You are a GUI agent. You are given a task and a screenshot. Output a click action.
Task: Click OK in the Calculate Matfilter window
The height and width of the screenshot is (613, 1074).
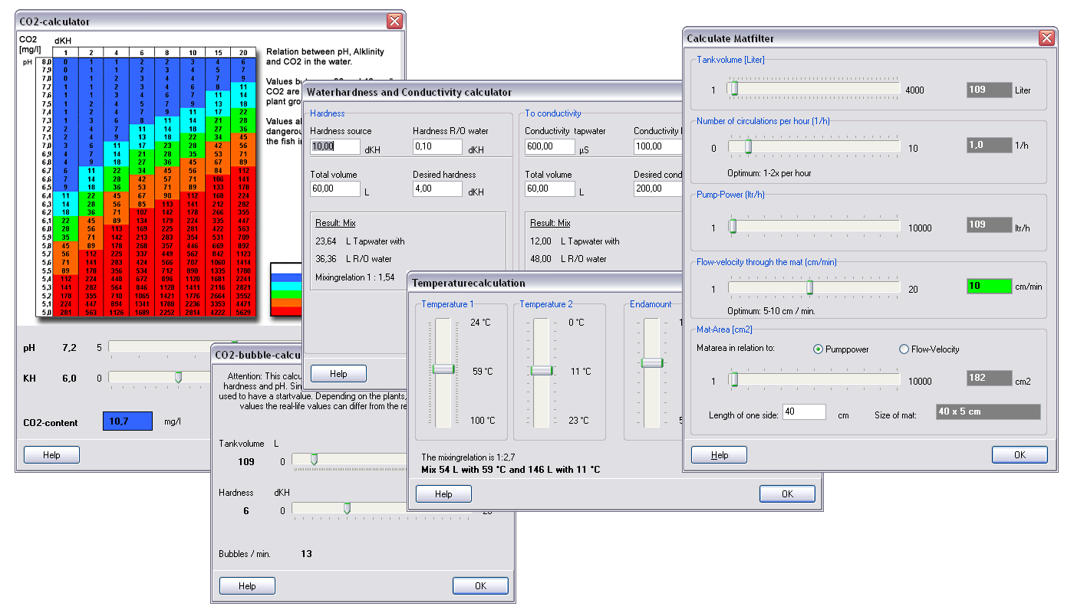point(1019,454)
